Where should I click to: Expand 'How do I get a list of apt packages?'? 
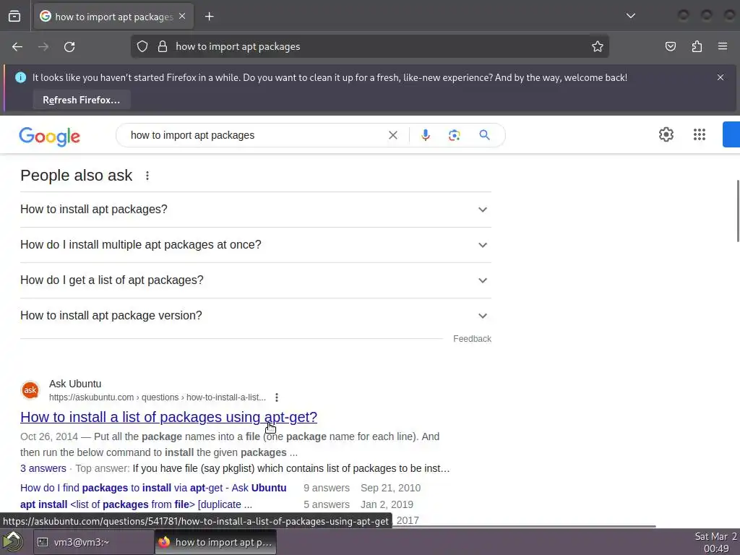coord(256,280)
